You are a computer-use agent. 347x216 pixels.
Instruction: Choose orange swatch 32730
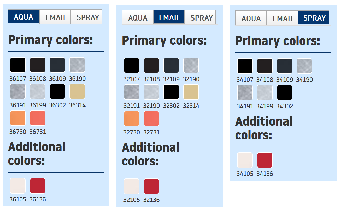click(x=132, y=119)
